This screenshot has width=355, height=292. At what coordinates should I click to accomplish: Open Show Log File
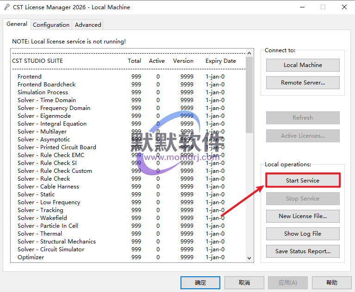(x=303, y=234)
